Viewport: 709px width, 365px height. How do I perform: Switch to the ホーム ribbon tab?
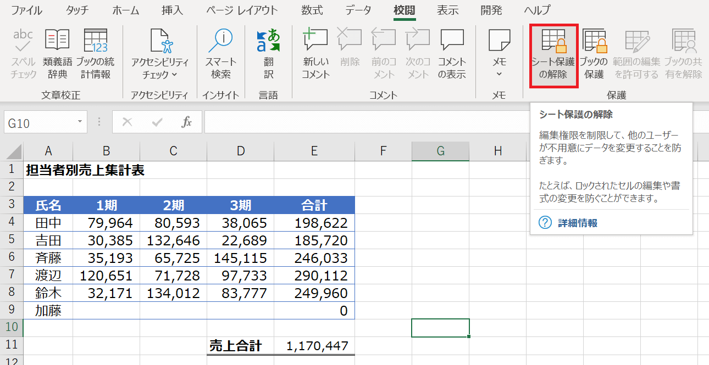click(x=125, y=10)
